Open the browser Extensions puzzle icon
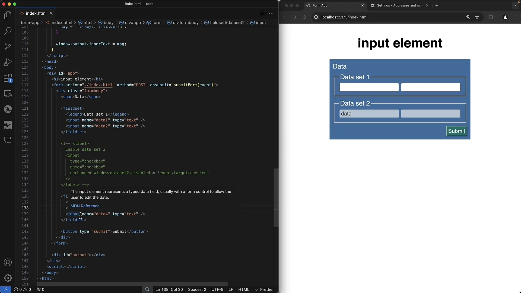The width and height of the screenshot is (521, 293). [491, 17]
